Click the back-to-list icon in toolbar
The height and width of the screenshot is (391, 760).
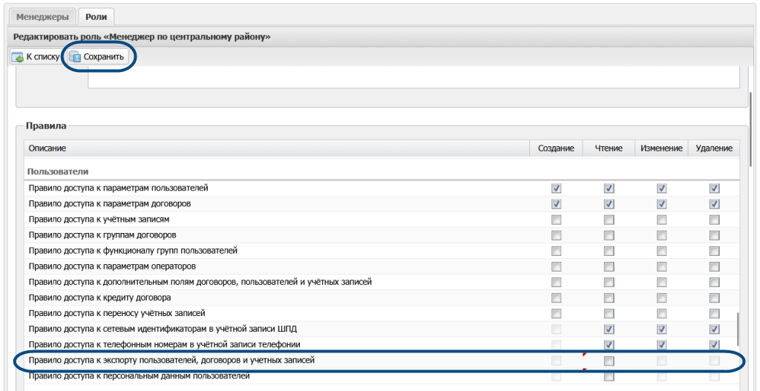[x=17, y=57]
